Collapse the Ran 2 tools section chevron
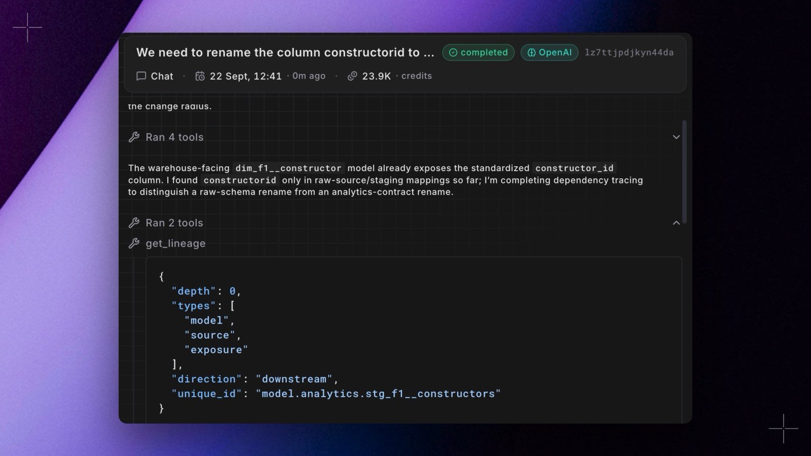 point(676,222)
